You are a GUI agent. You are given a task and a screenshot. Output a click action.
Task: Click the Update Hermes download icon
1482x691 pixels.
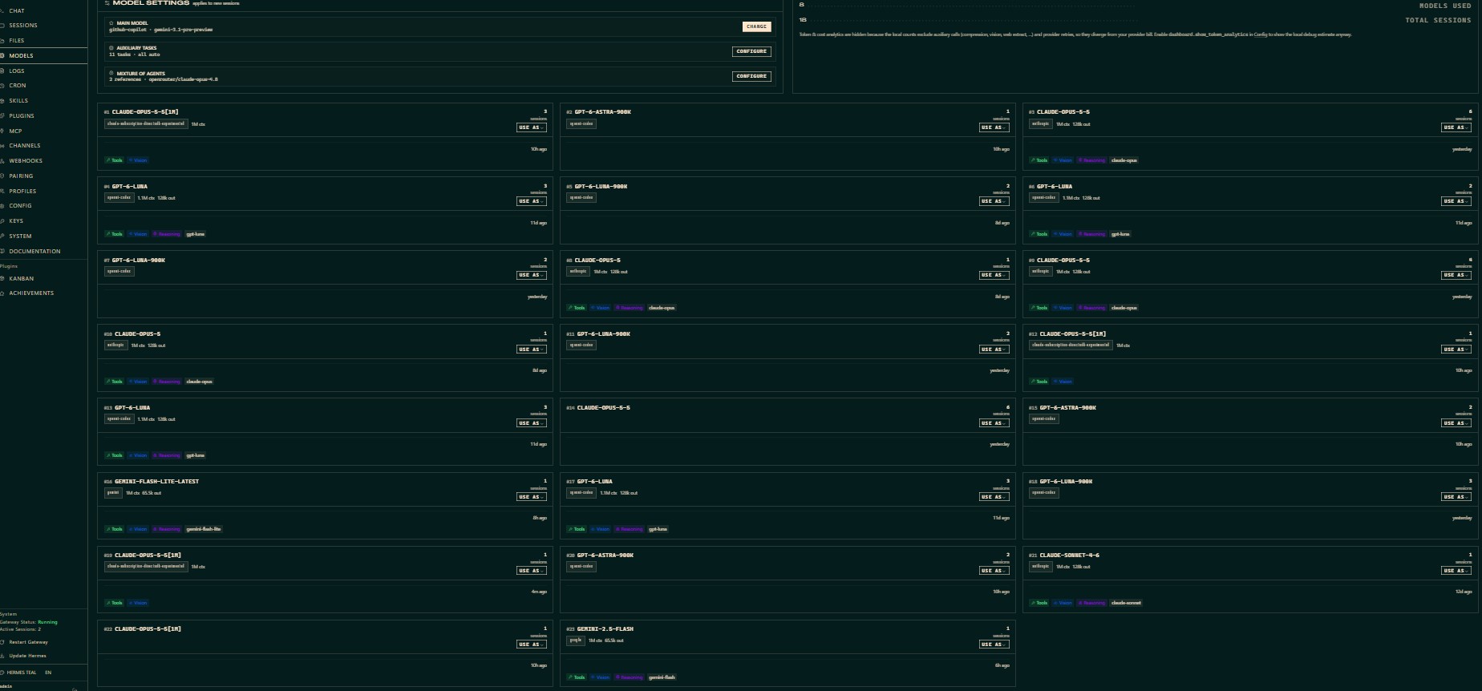click(x=2, y=656)
